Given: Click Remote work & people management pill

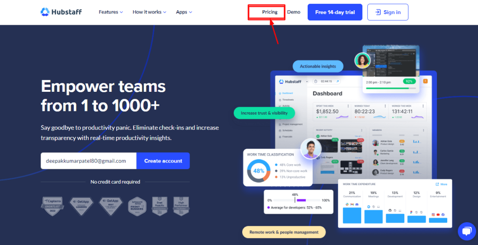Looking at the screenshot, I should pos(284,232).
